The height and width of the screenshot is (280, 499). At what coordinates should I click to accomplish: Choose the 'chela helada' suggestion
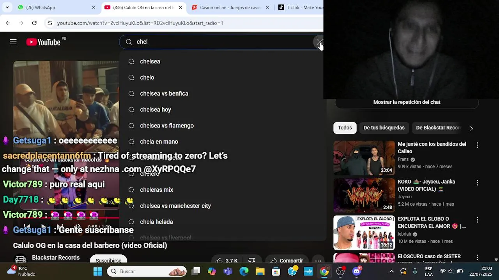(223, 222)
